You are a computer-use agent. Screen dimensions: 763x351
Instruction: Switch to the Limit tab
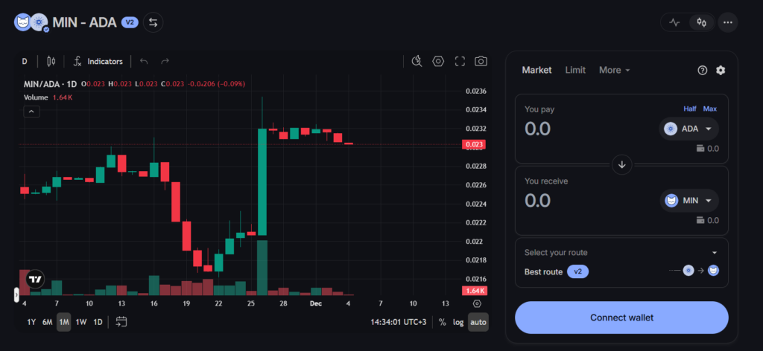click(x=575, y=70)
